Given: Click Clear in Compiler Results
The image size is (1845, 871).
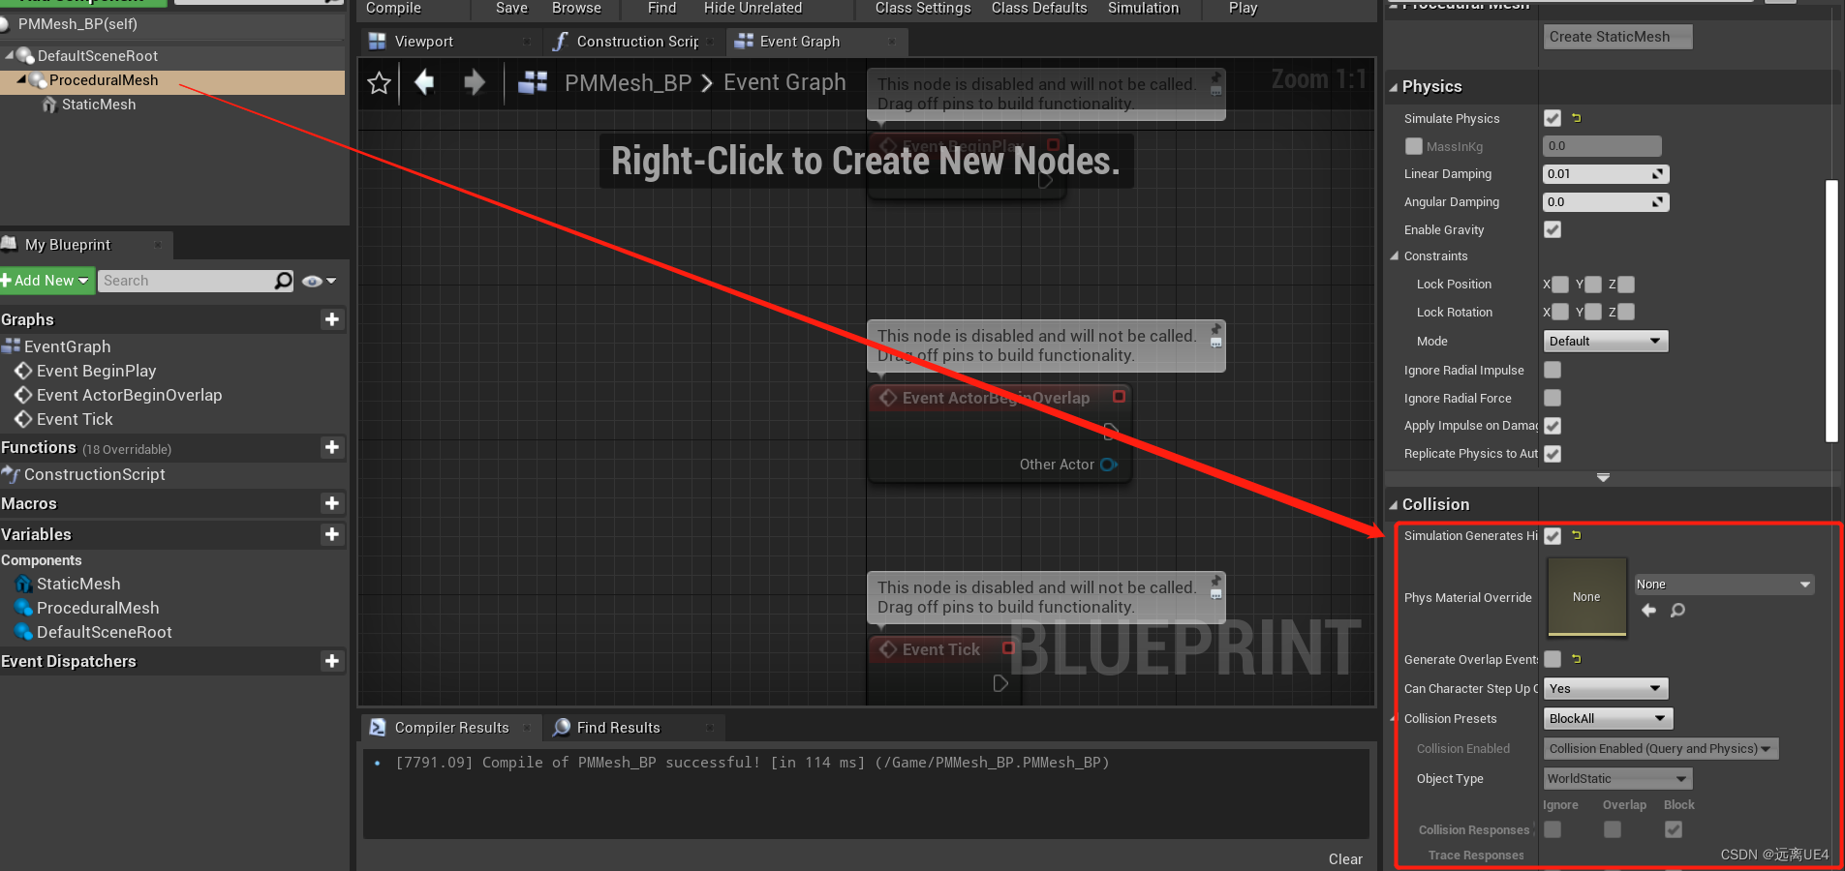Looking at the screenshot, I should (x=1345, y=858).
